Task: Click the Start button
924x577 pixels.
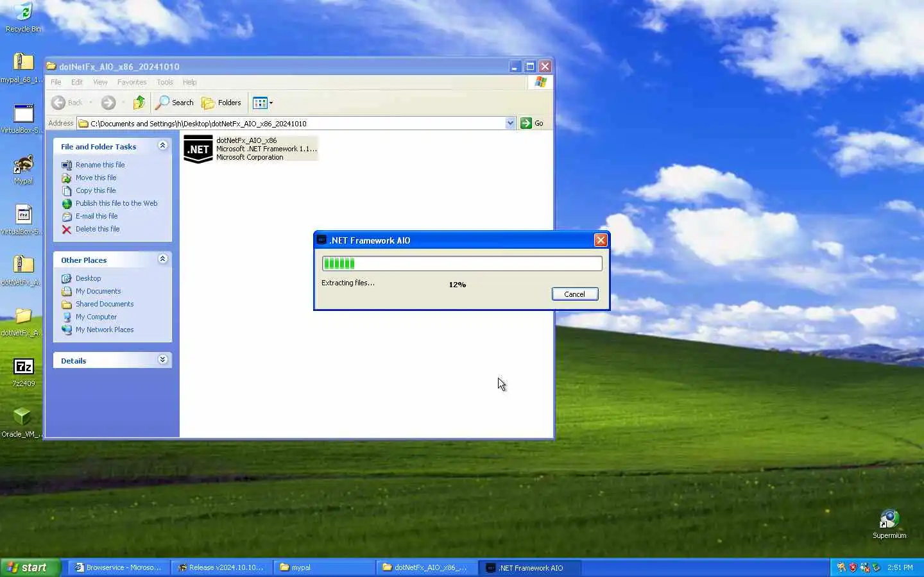Action: point(31,567)
